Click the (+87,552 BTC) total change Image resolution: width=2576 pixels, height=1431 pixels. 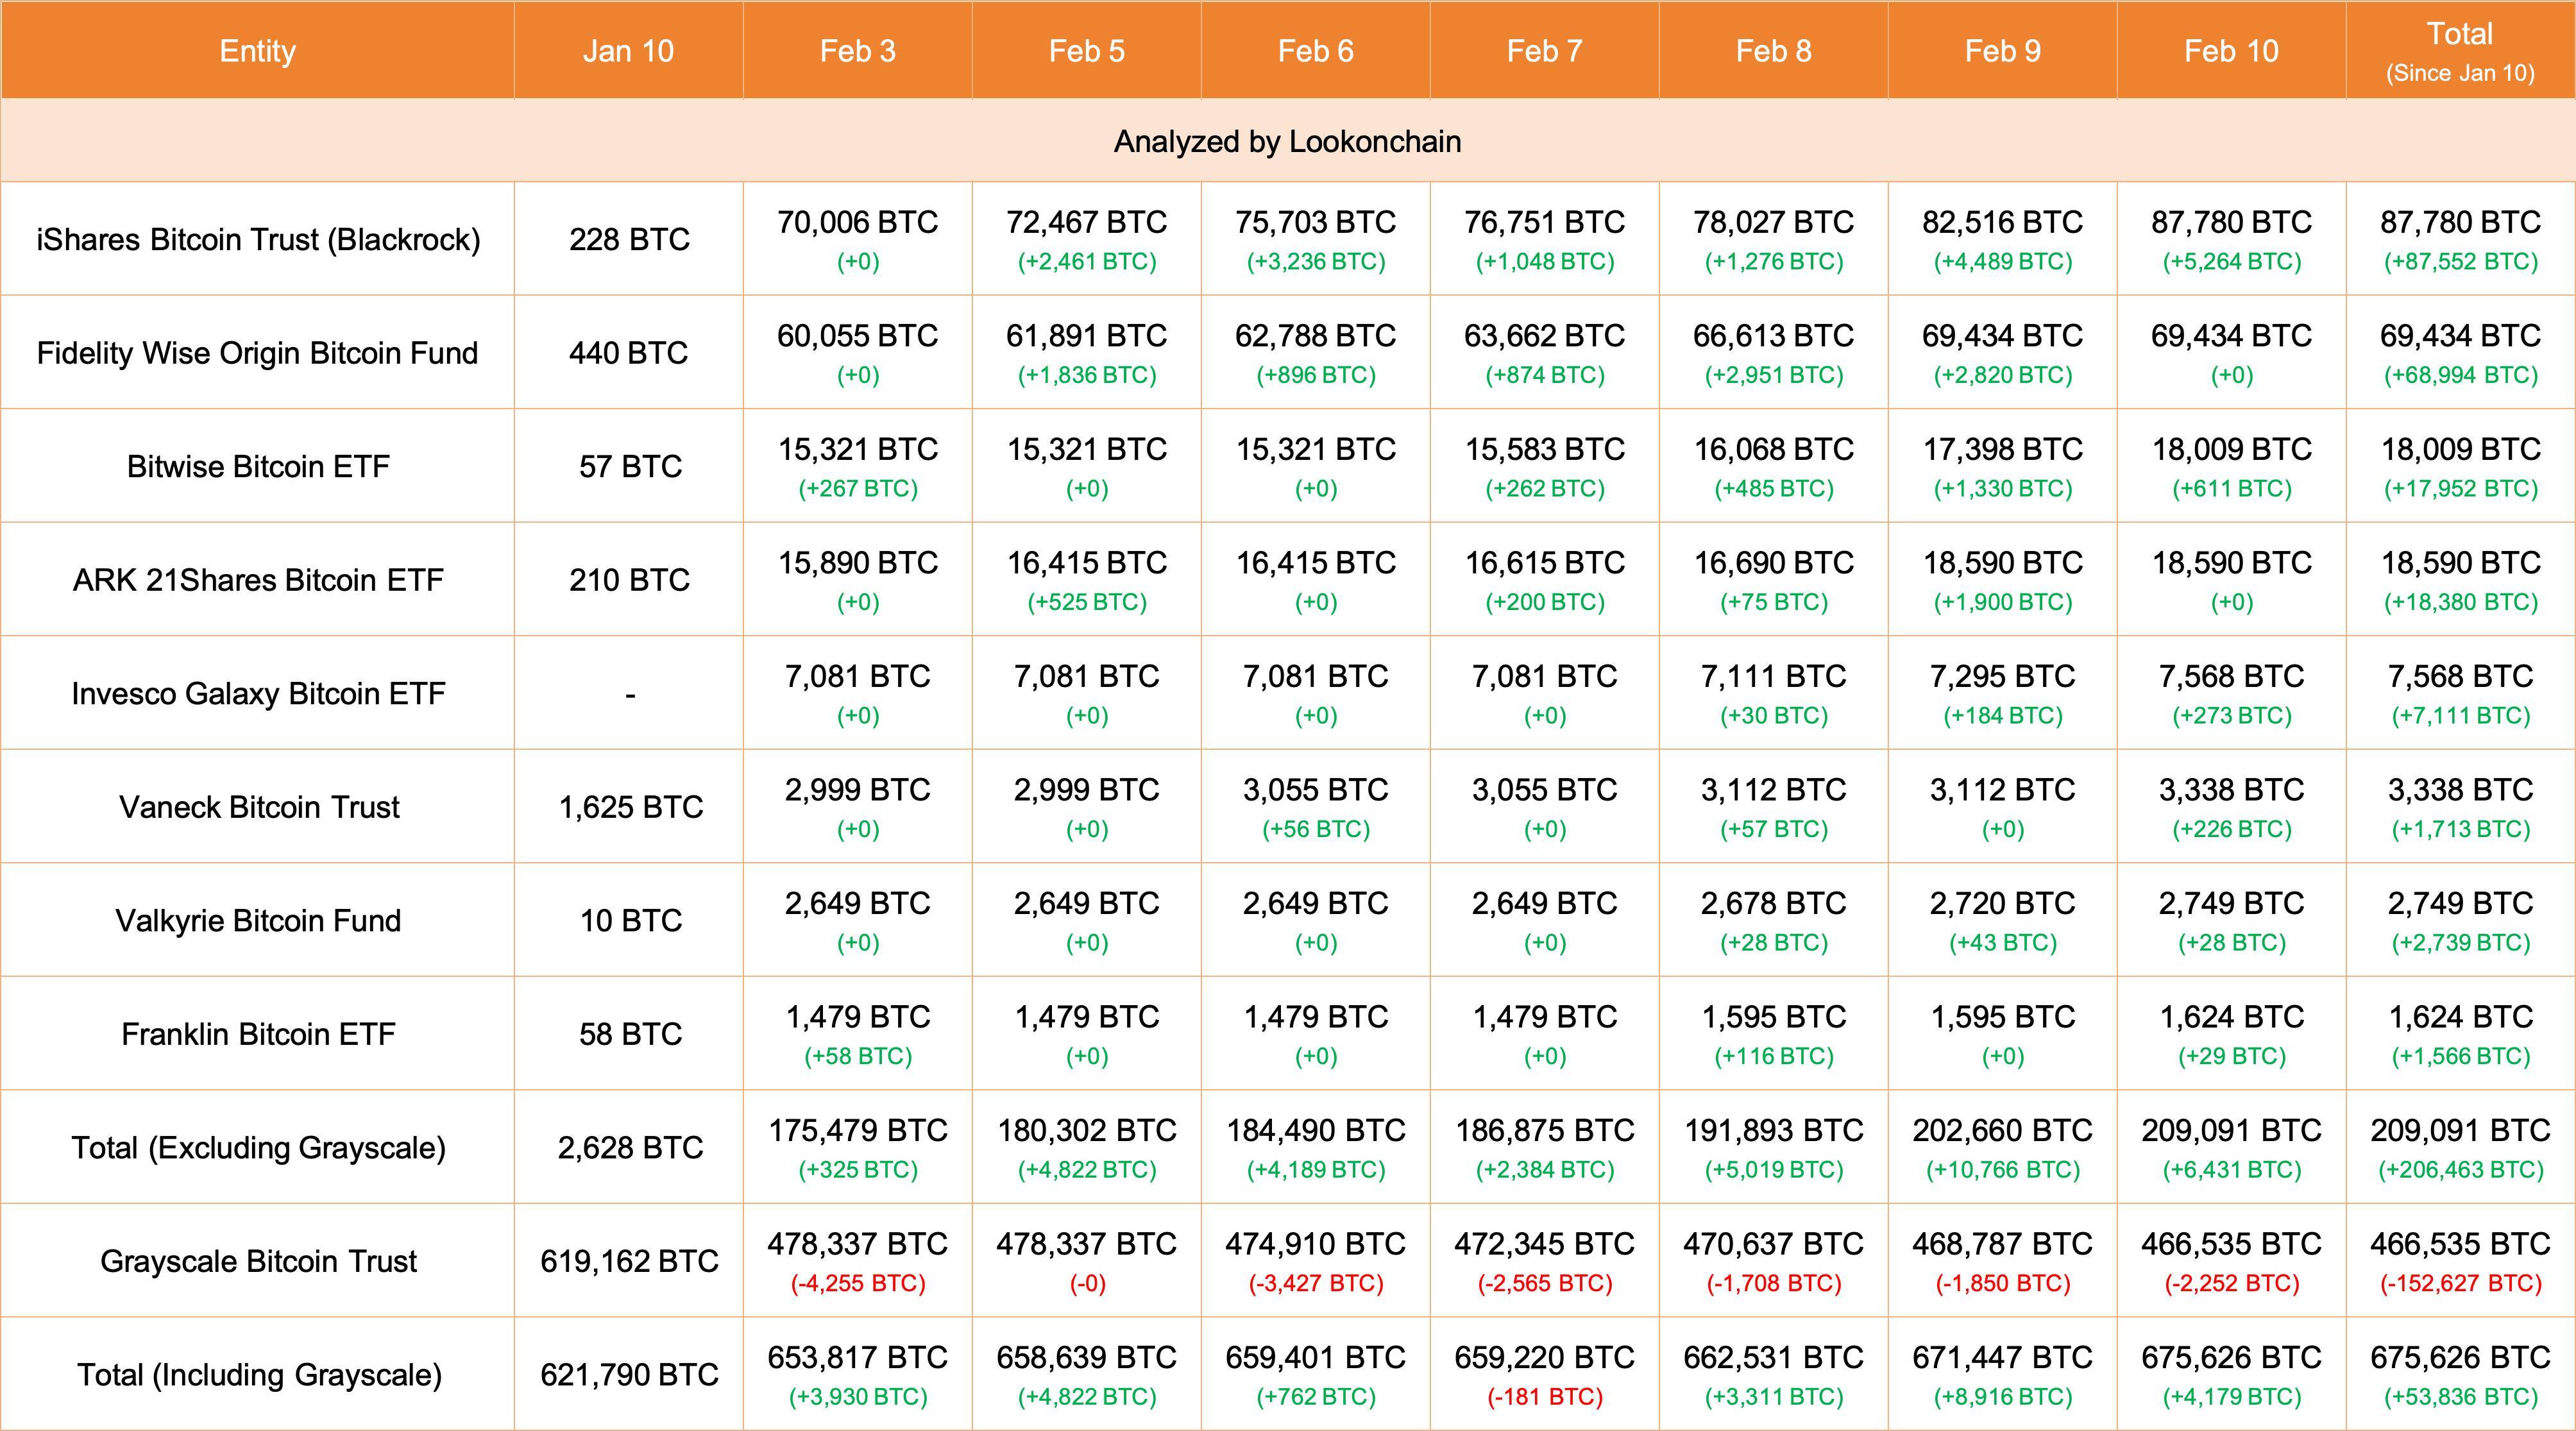click(x=2460, y=262)
